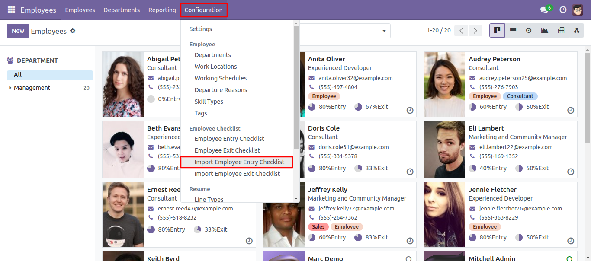Click the Department group icon in sidebar
591x261 pixels.
10,60
